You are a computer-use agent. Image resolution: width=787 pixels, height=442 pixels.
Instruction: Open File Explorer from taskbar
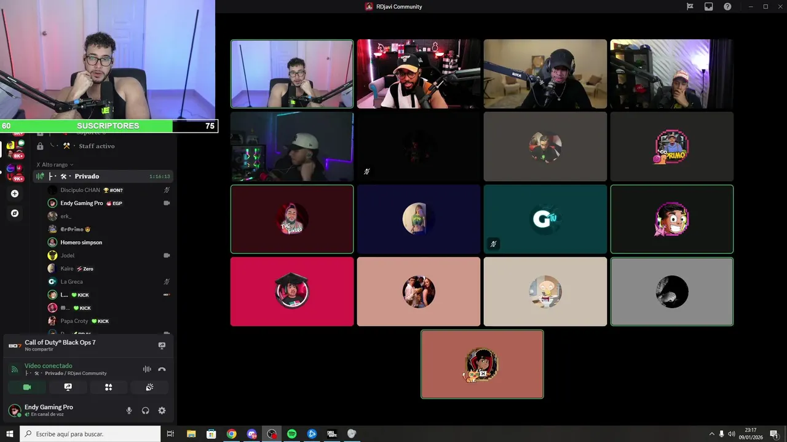pyautogui.click(x=191, y=434)
